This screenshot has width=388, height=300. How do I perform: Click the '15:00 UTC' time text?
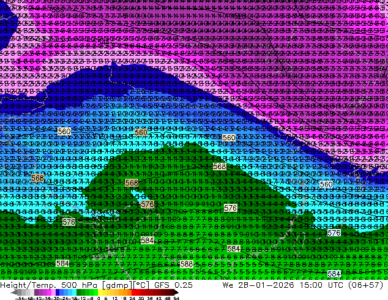coord(323,285)
